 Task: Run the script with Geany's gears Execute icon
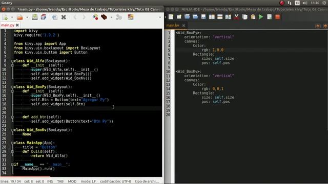119,17
